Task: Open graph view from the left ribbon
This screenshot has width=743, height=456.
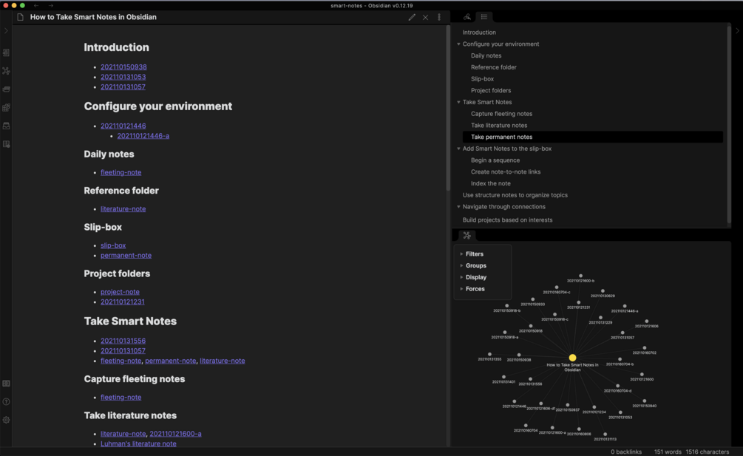Action: pyautogui.click(x=6, y=71)
